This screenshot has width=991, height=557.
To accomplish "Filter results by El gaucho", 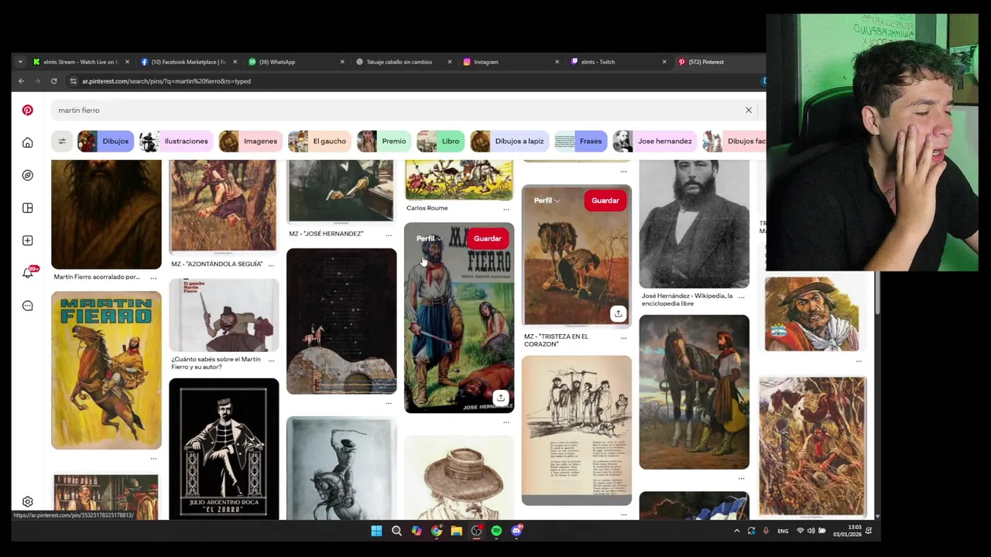I will pyautogui.click(x=318, y=141).
